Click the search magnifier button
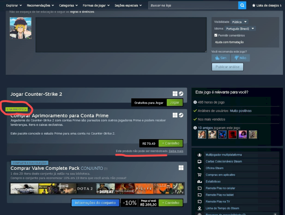The height and width of the screenshot is (215, 285). pos(242,5)
